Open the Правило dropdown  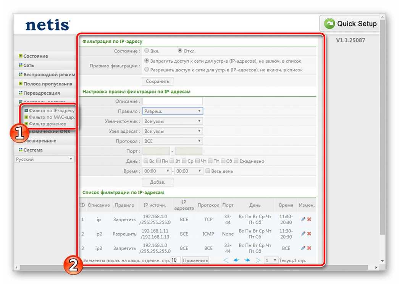click(173, 111)
